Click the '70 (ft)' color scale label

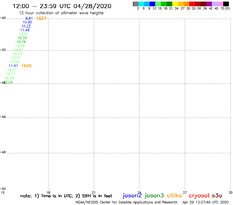[225, 9]
